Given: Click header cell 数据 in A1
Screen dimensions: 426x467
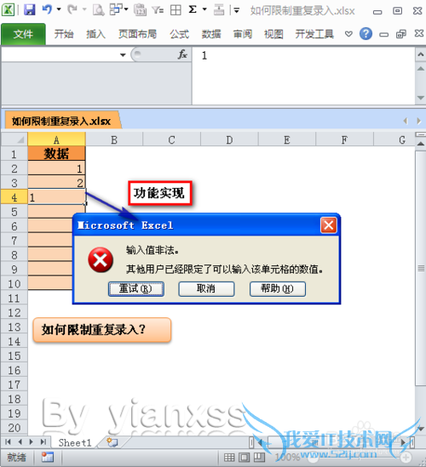Looking at the screenshot, I should 57,154.
